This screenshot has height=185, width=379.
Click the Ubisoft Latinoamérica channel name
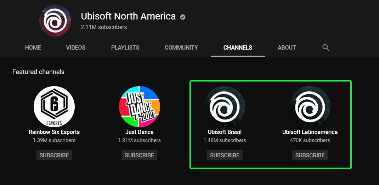pos(310,132)
